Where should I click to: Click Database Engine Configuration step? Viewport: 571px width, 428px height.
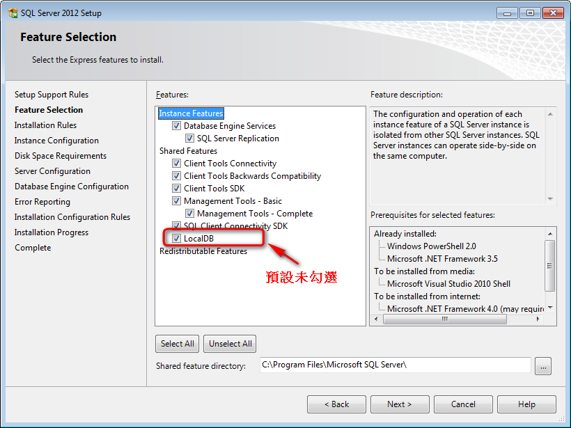point(71,187)
